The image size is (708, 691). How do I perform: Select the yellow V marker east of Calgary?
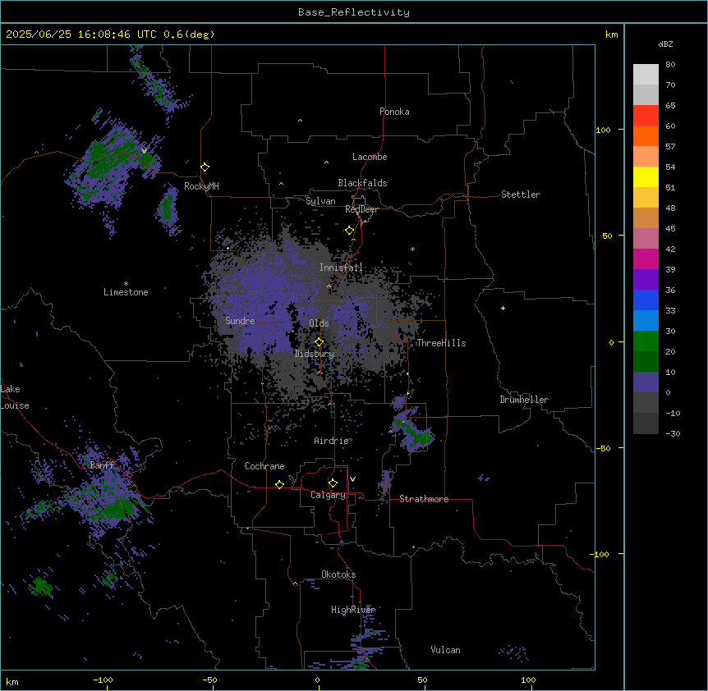[x=352, y=479]
